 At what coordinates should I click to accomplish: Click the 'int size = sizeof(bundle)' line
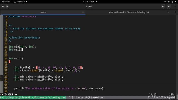(47, 71)
